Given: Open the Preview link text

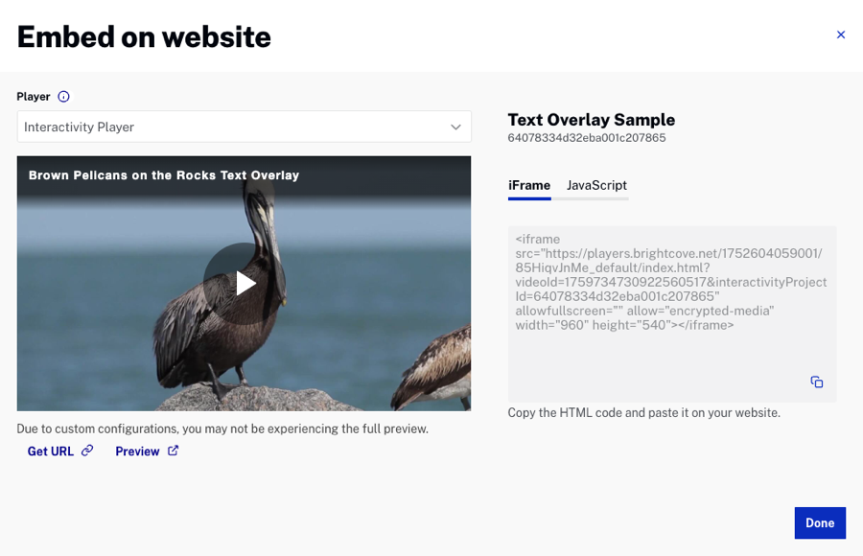Looking at the screenshot, I should tap(137, 452).
